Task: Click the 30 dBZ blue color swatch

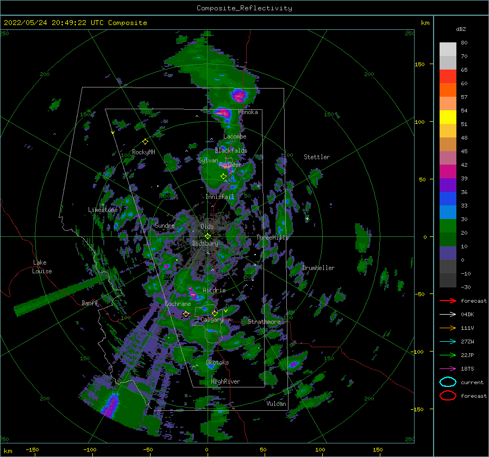Action: tap(448, 212)
